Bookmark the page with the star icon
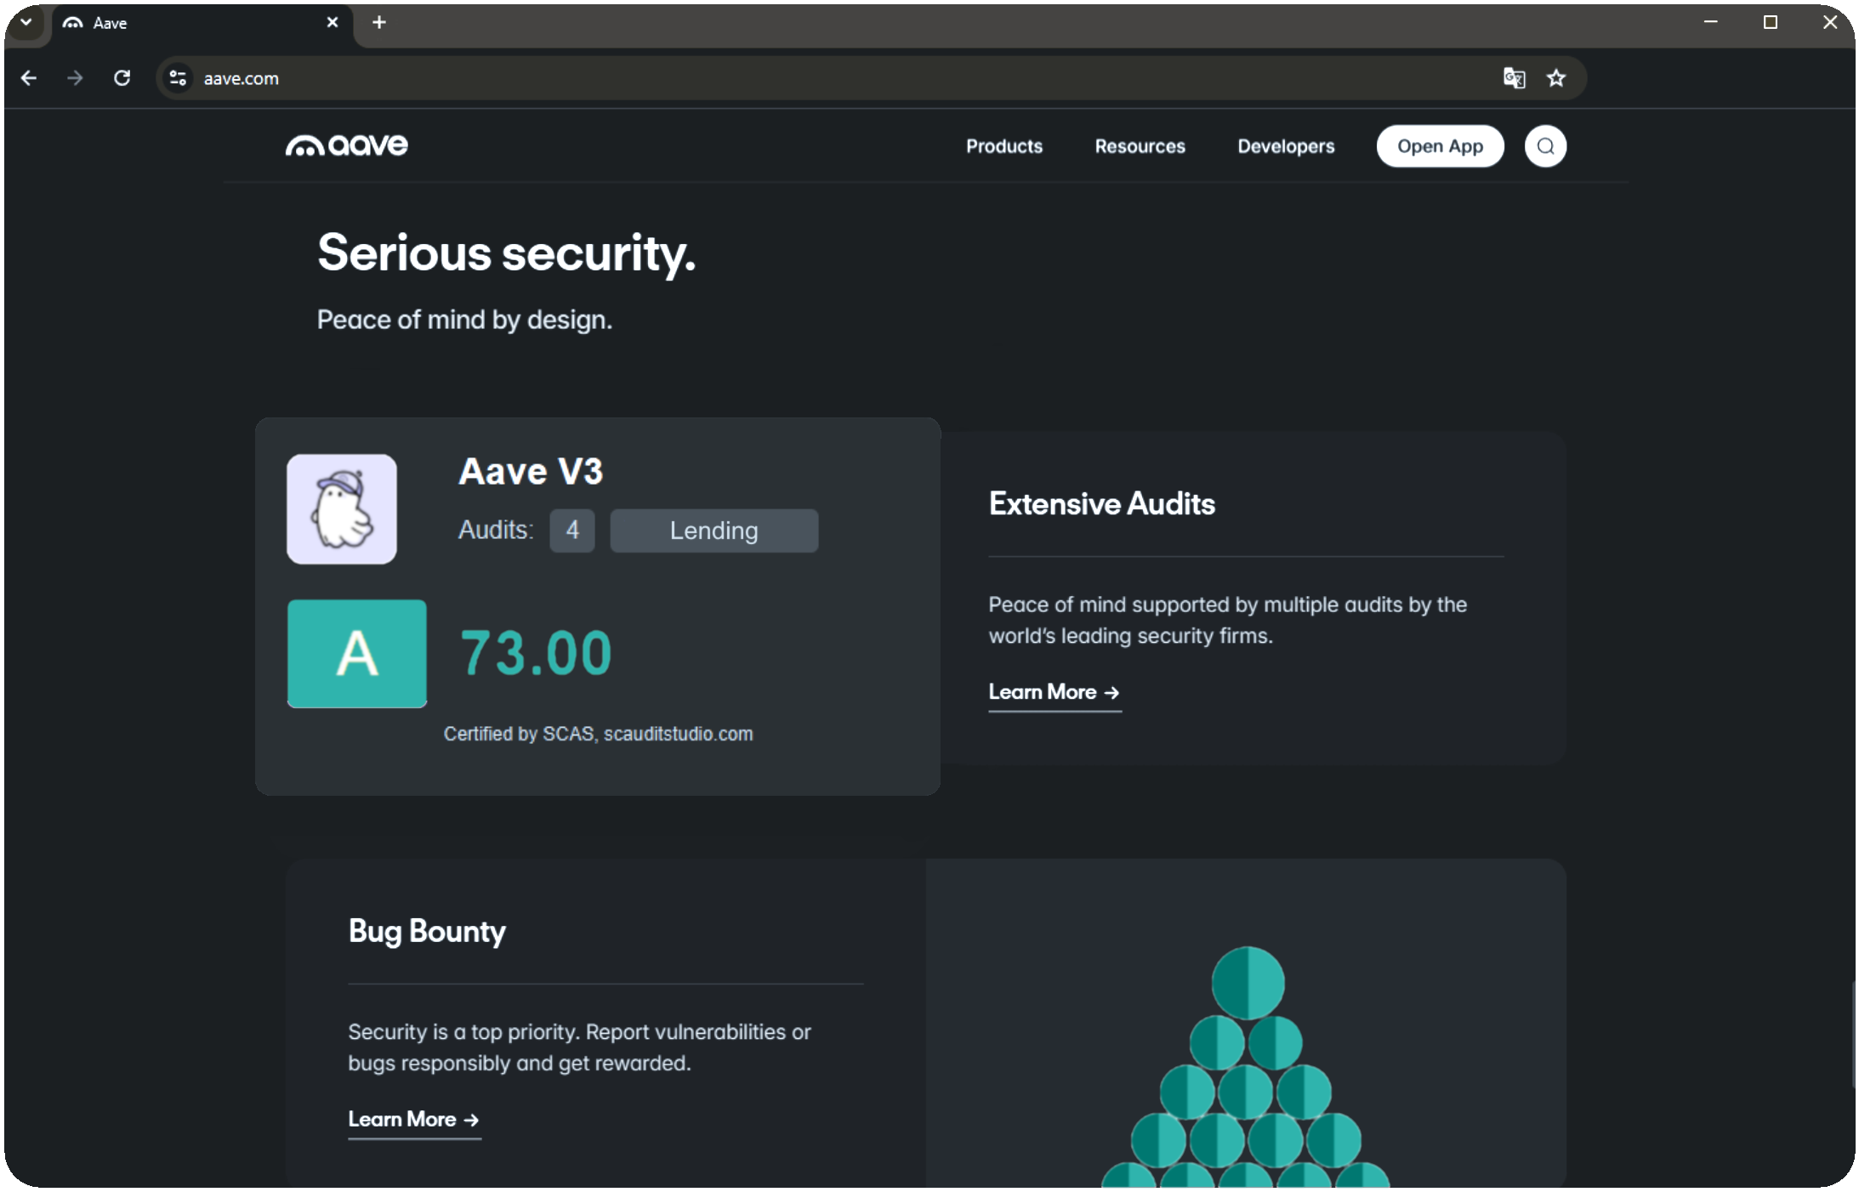The width and height of the screenshot is (1859, 1192). [1555, 77]
